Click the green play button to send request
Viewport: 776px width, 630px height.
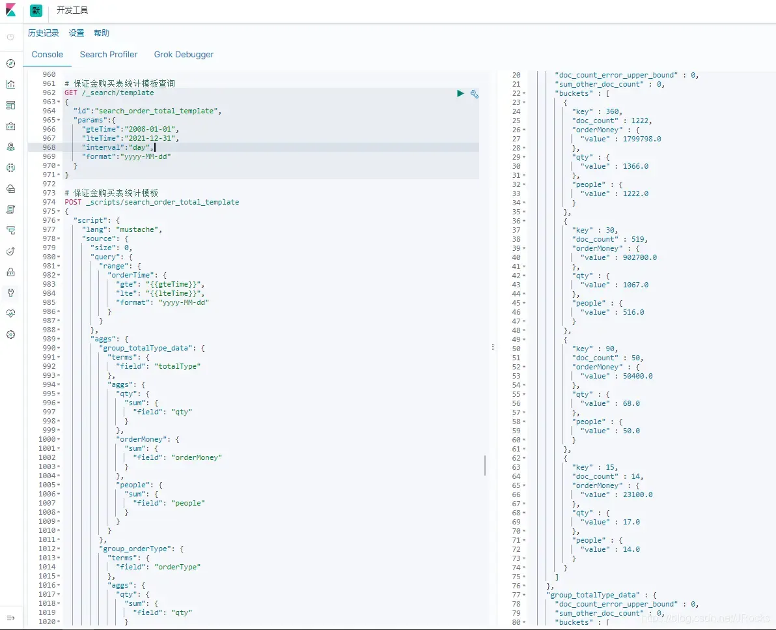point(460,94)
